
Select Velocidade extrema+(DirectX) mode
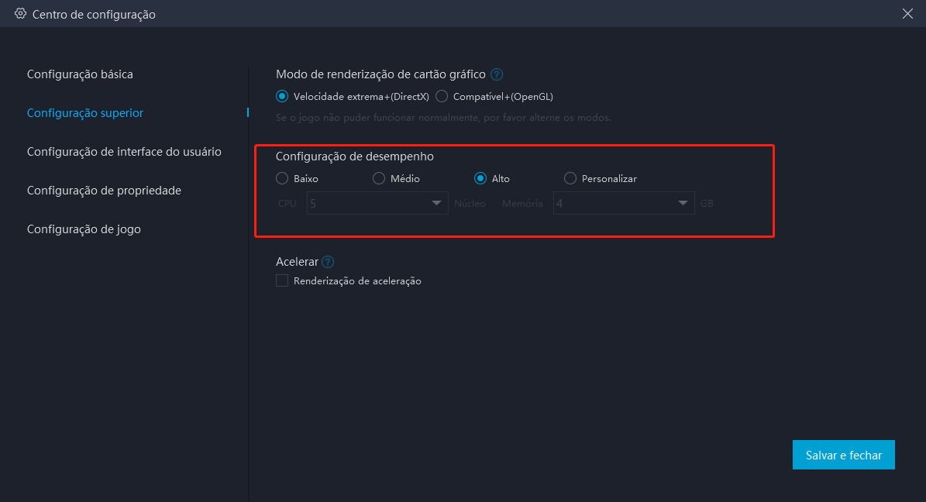click(x=282, y=95)
